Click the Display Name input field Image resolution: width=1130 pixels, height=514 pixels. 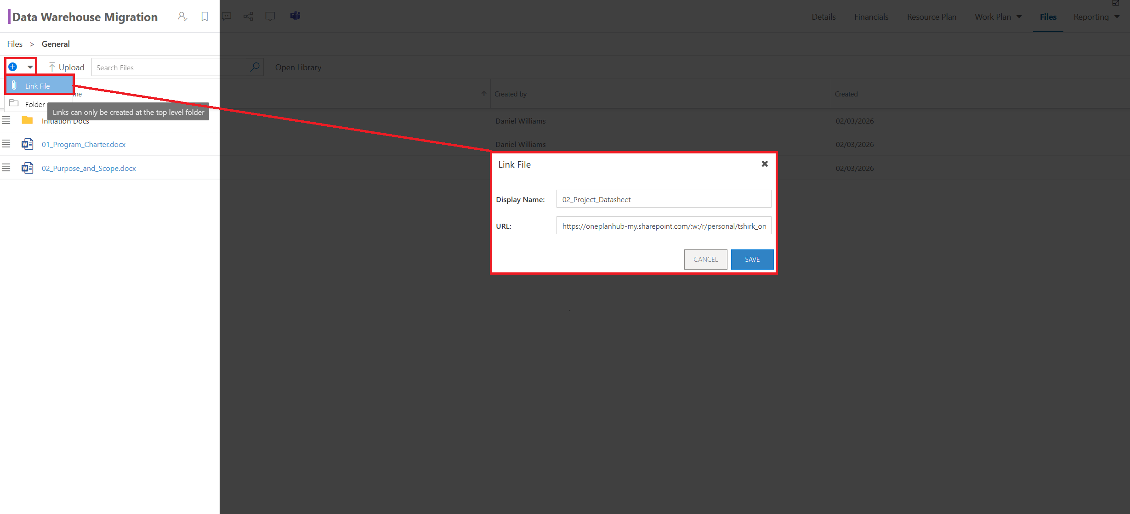click(663, 199)
